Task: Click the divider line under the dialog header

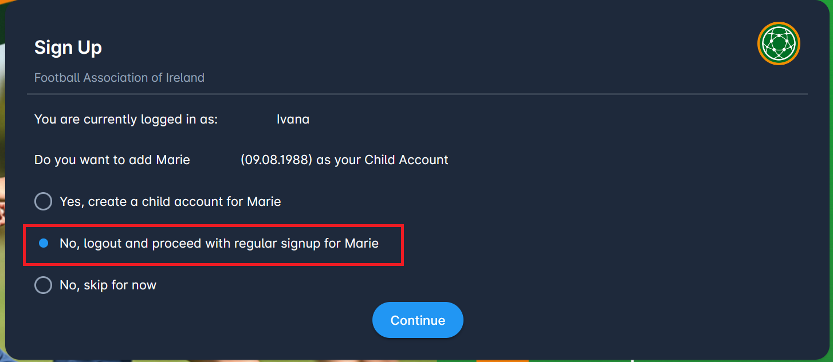Action: [416, 93]
